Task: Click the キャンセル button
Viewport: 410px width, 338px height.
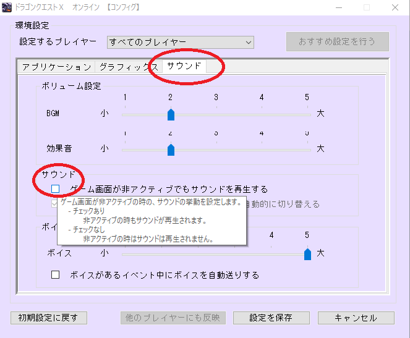Action: pos(356,318)
